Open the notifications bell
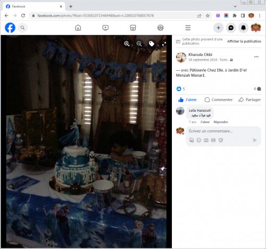This screenshot has height=249, width=266. click(243, 28)
